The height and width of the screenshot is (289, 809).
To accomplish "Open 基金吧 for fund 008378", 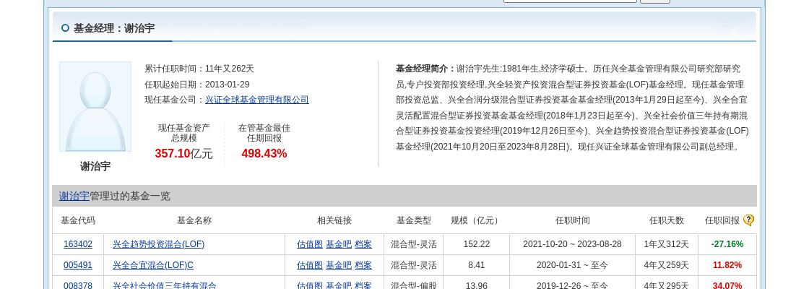I will coord(339,285).
